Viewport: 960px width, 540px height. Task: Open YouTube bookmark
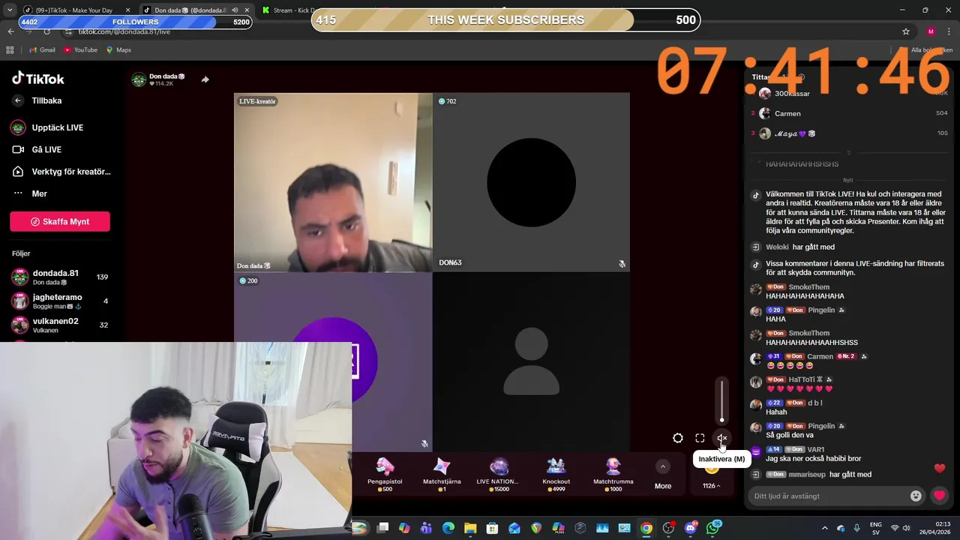[81, 50]
